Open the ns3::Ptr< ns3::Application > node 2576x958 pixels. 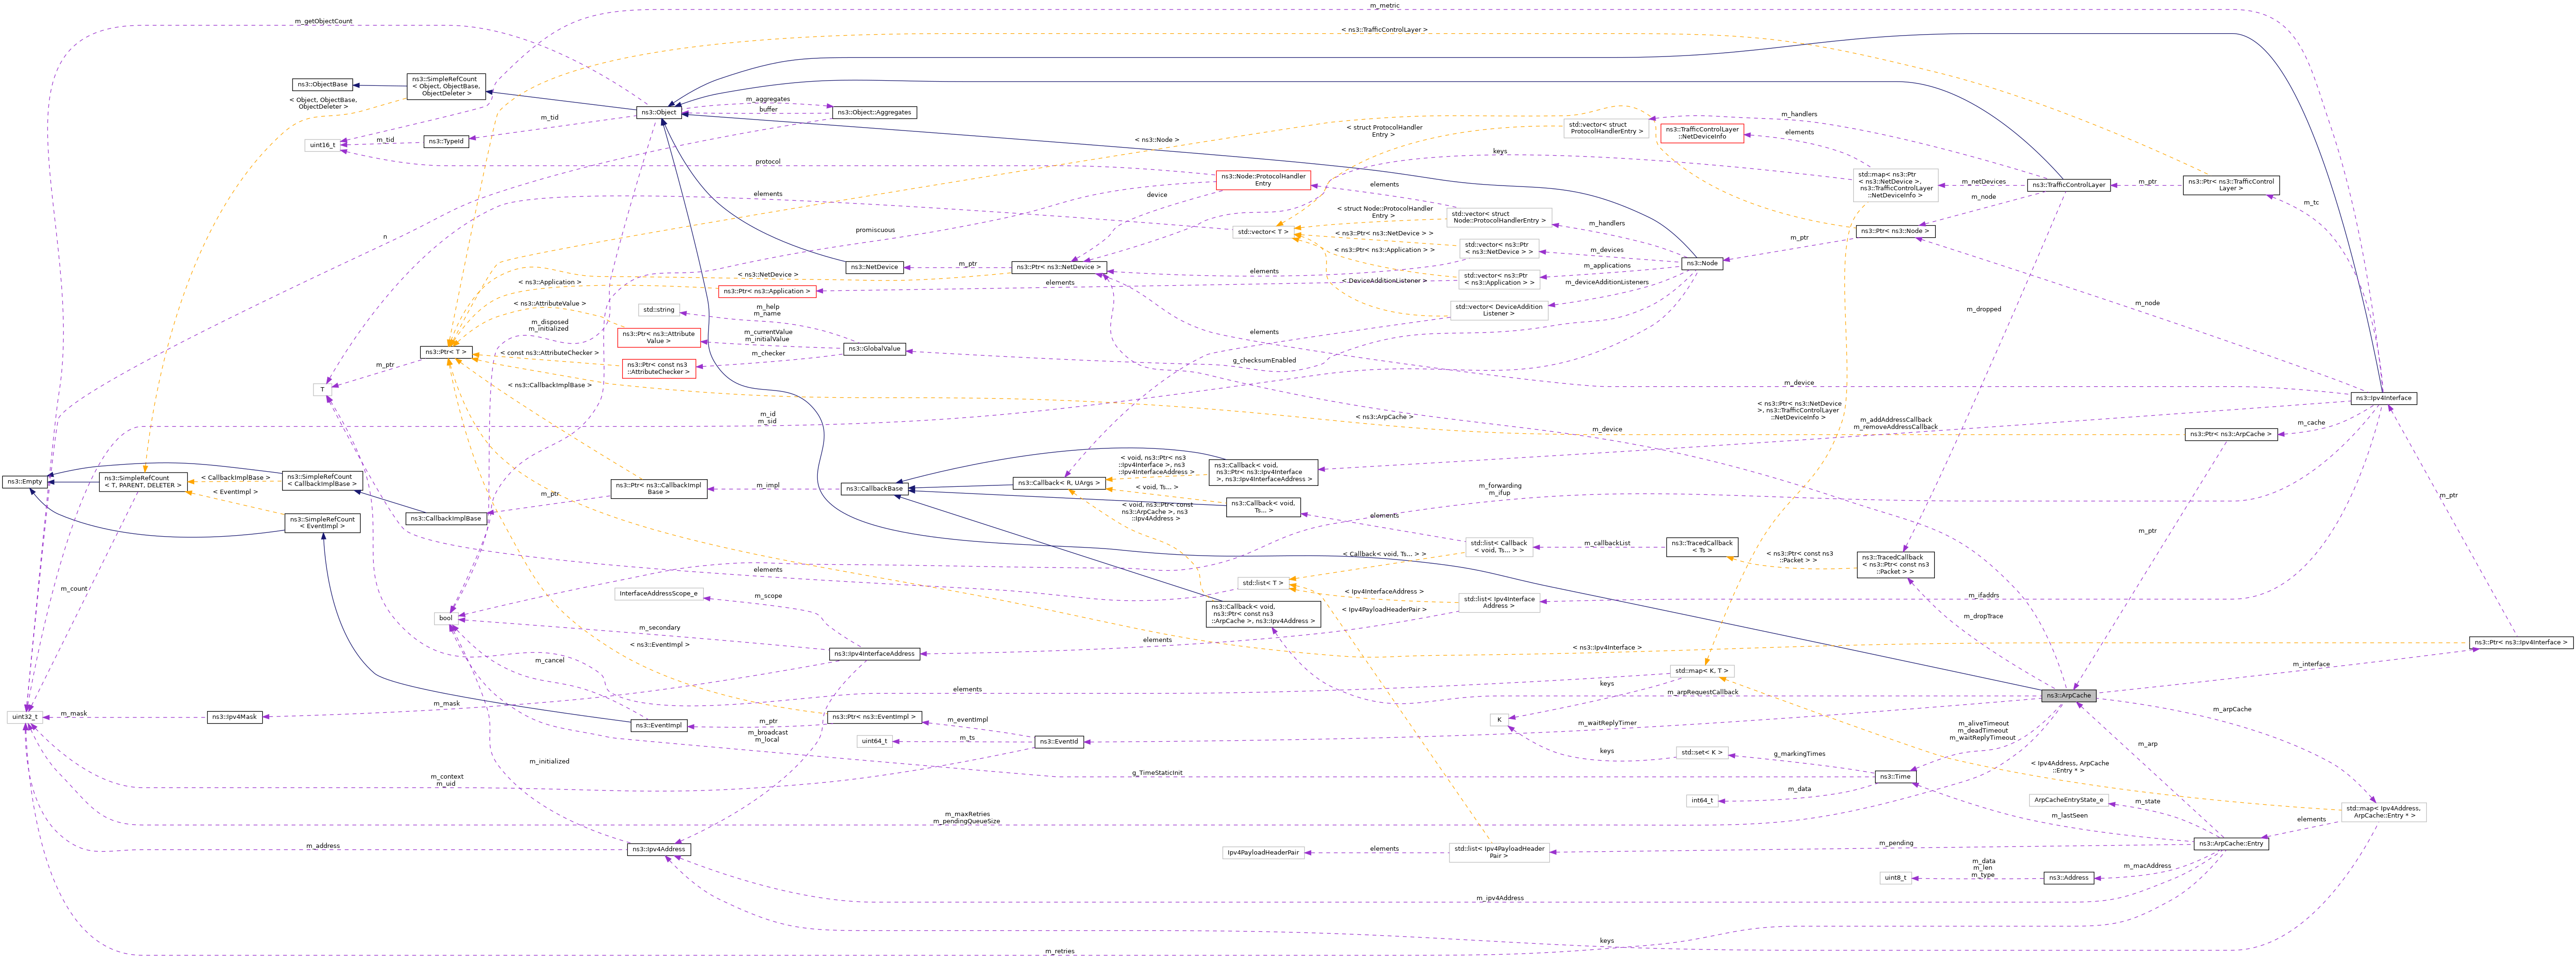(767, 292)
